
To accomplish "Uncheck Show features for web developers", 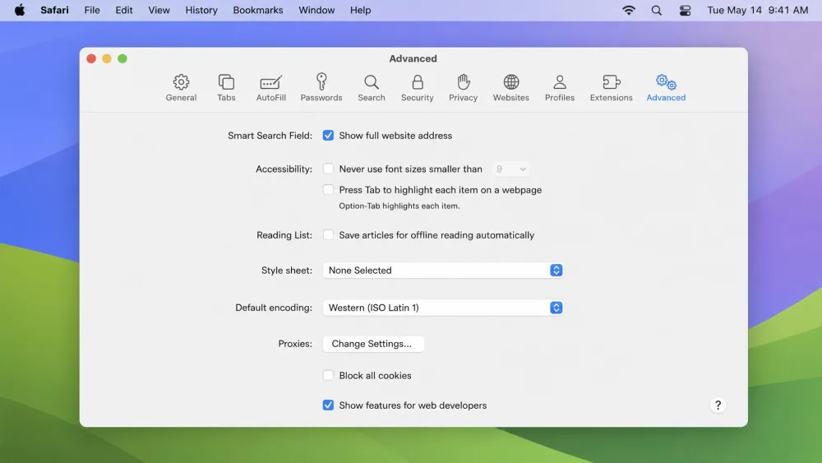I will (328, 405).
